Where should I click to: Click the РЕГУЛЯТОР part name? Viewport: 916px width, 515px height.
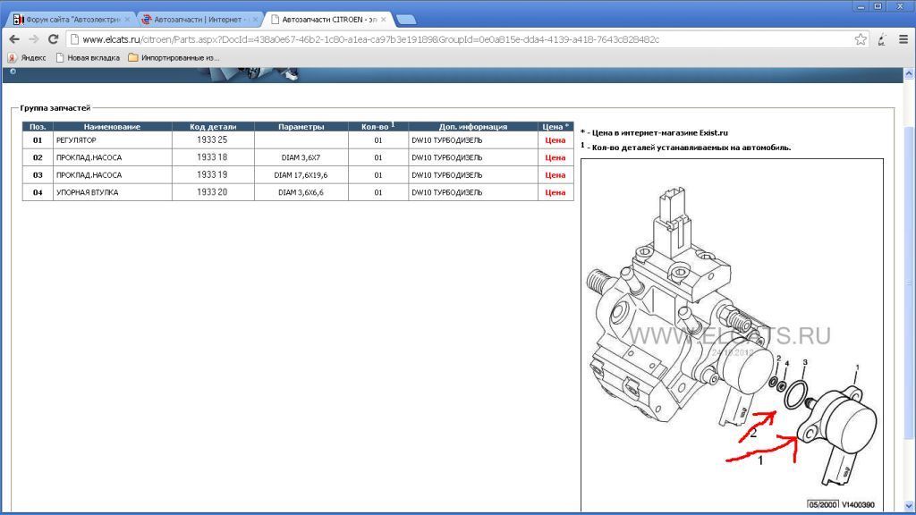[x=77, y=140]
